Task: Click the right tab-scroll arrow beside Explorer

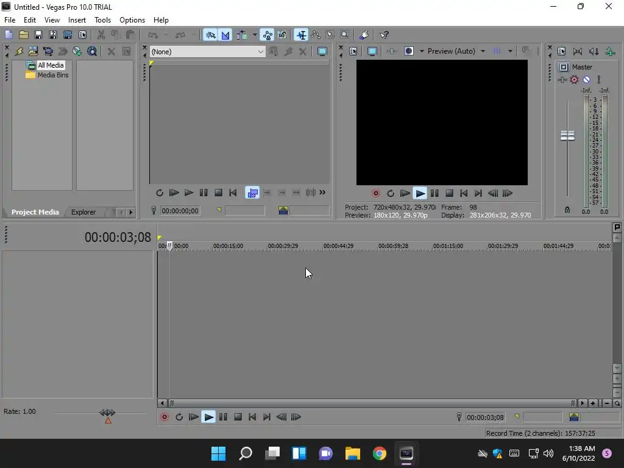Action: click(130, 212)
